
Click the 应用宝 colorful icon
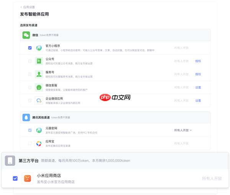(39, 143)
